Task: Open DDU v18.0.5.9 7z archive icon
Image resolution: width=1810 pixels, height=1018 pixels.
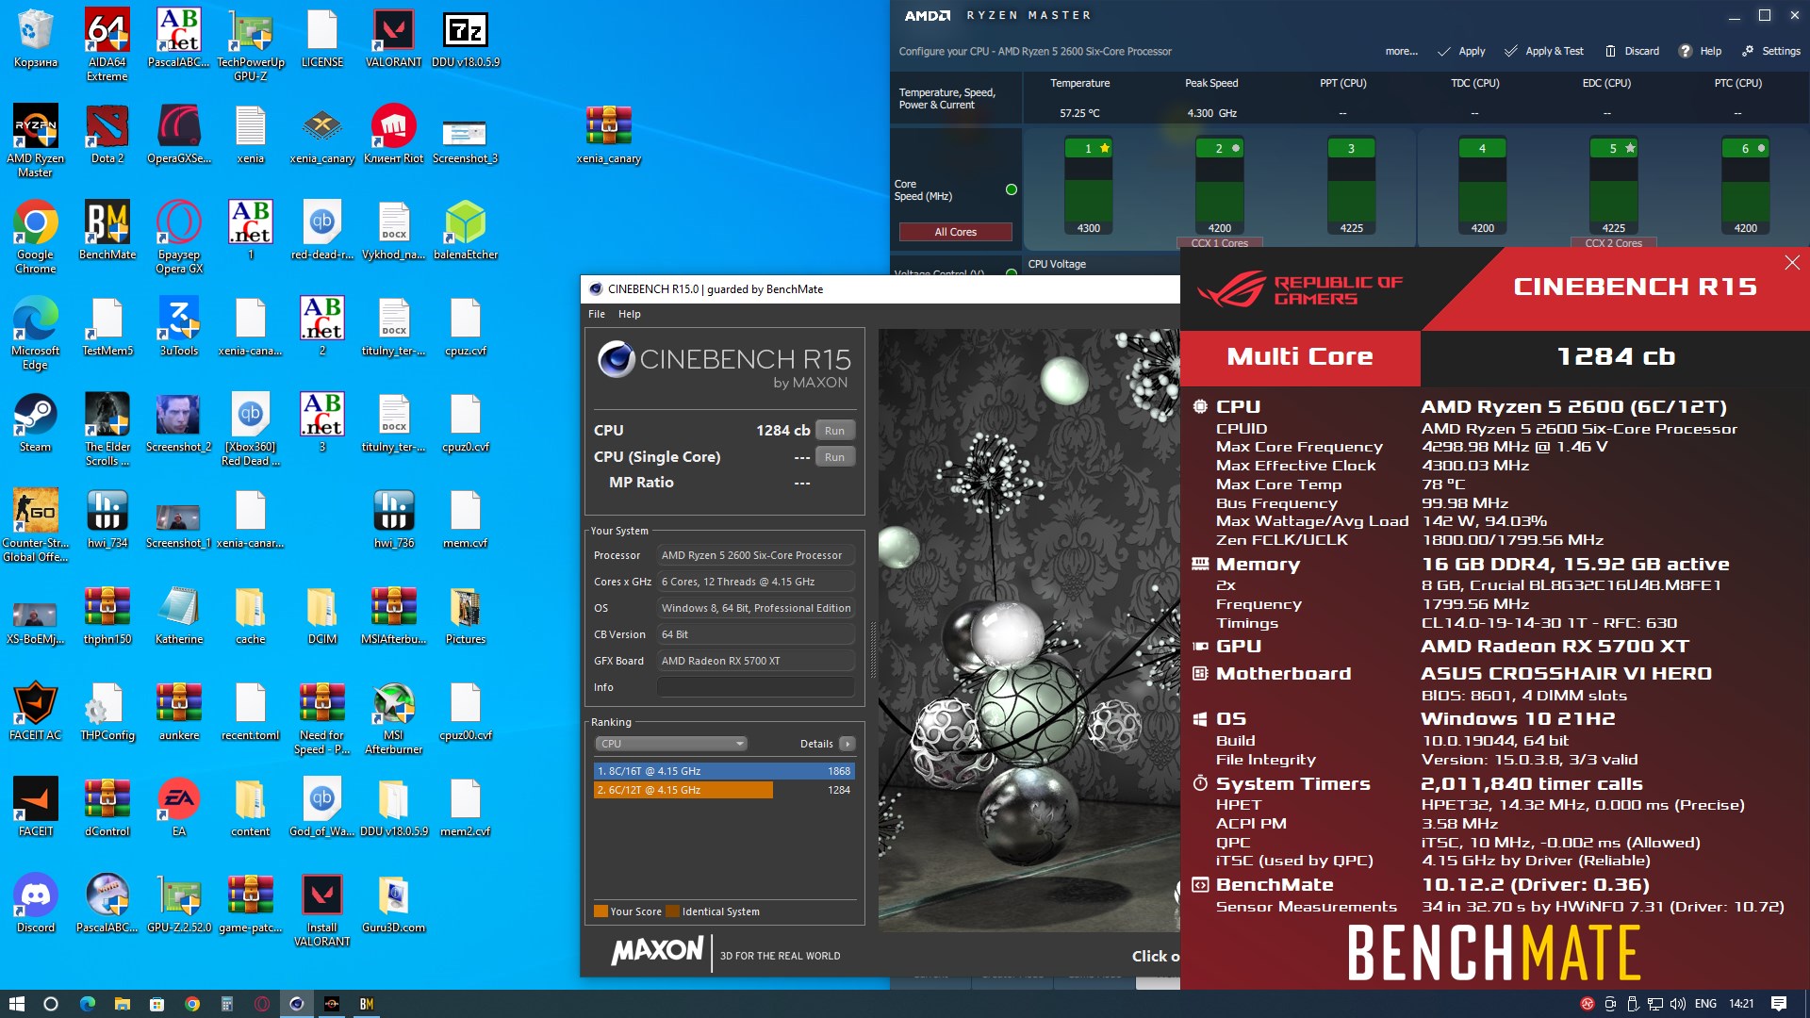Action: tap(466, 38)
